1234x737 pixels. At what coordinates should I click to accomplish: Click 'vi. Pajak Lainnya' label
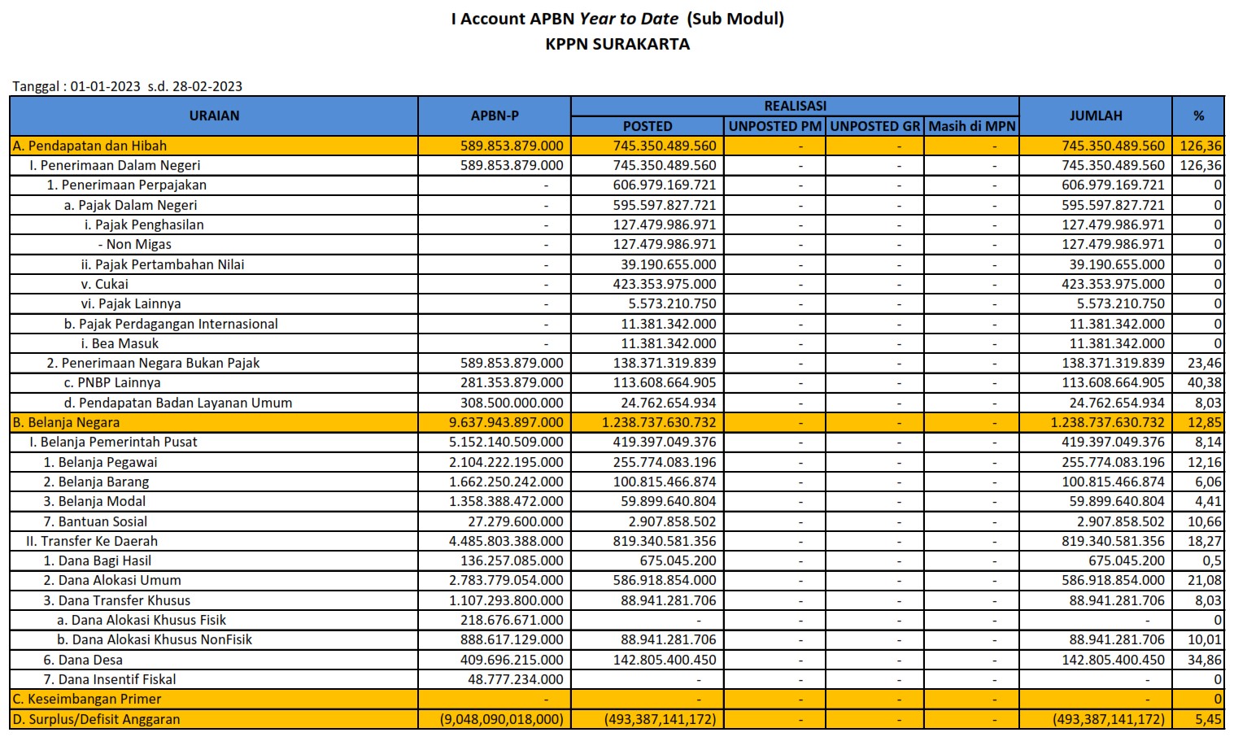130,303
